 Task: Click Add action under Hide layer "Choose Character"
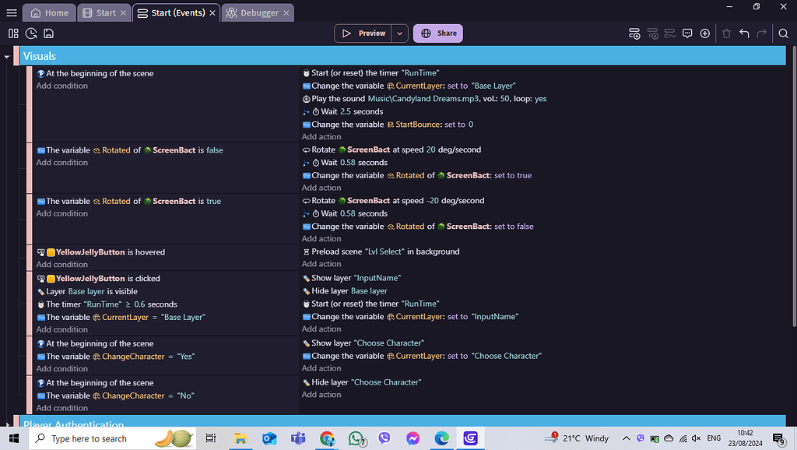[321, 395]
